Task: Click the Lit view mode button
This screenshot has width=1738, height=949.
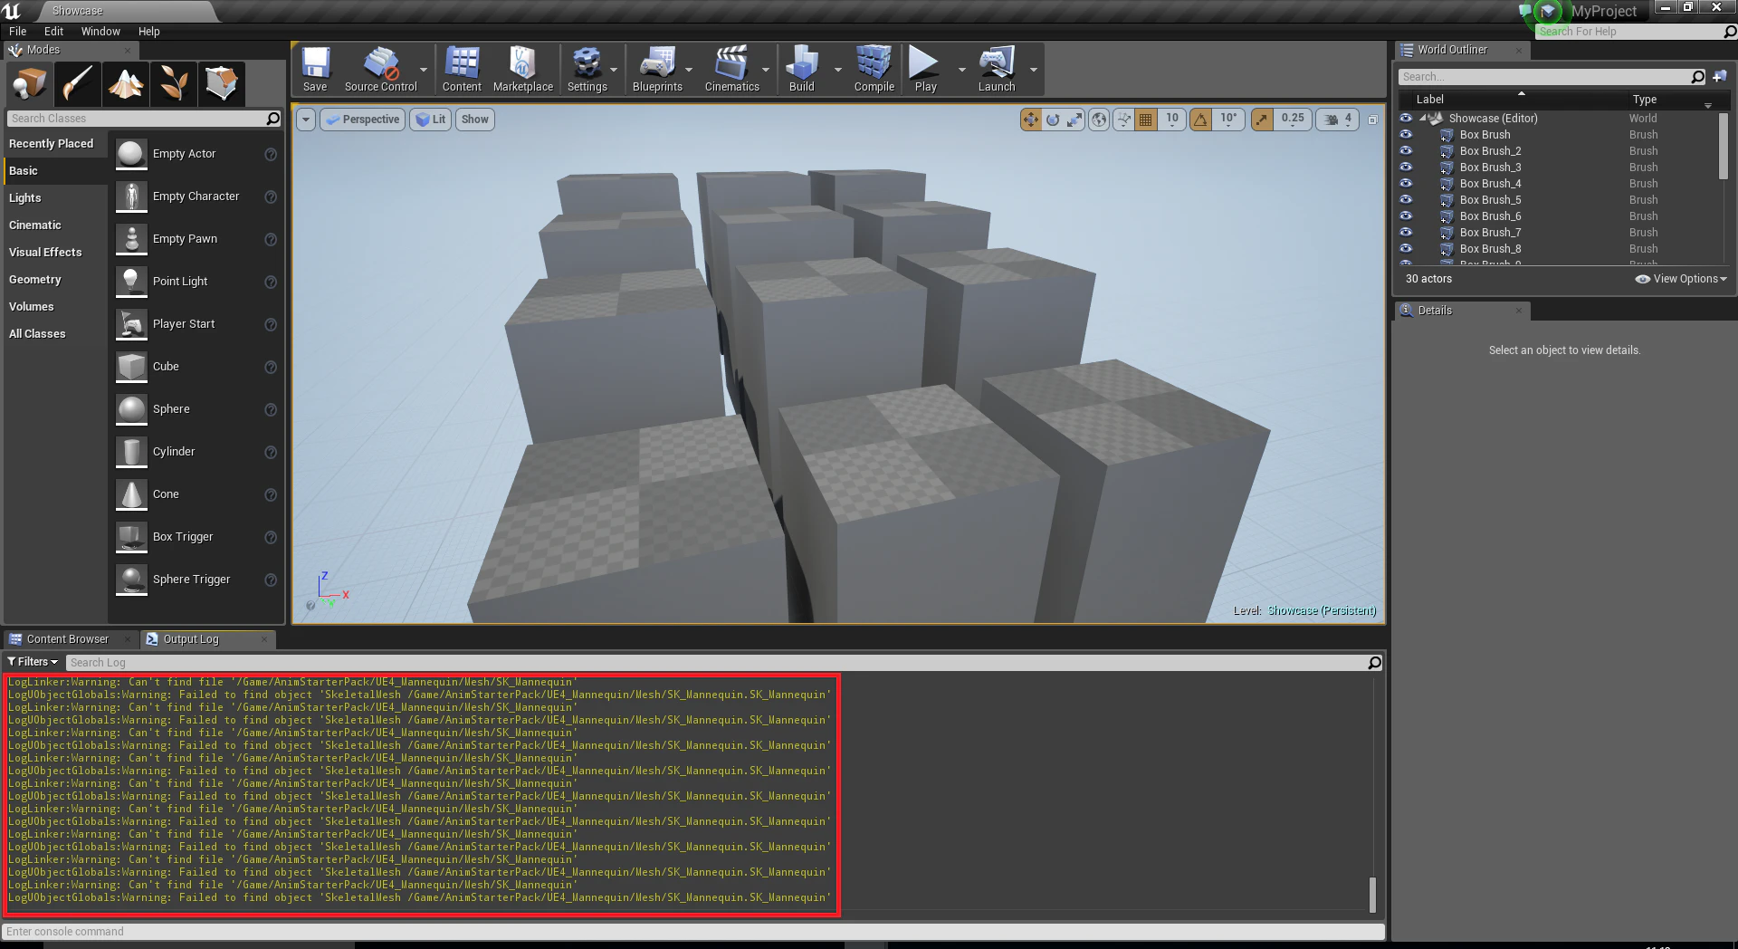Action: [x=431, y=120]
